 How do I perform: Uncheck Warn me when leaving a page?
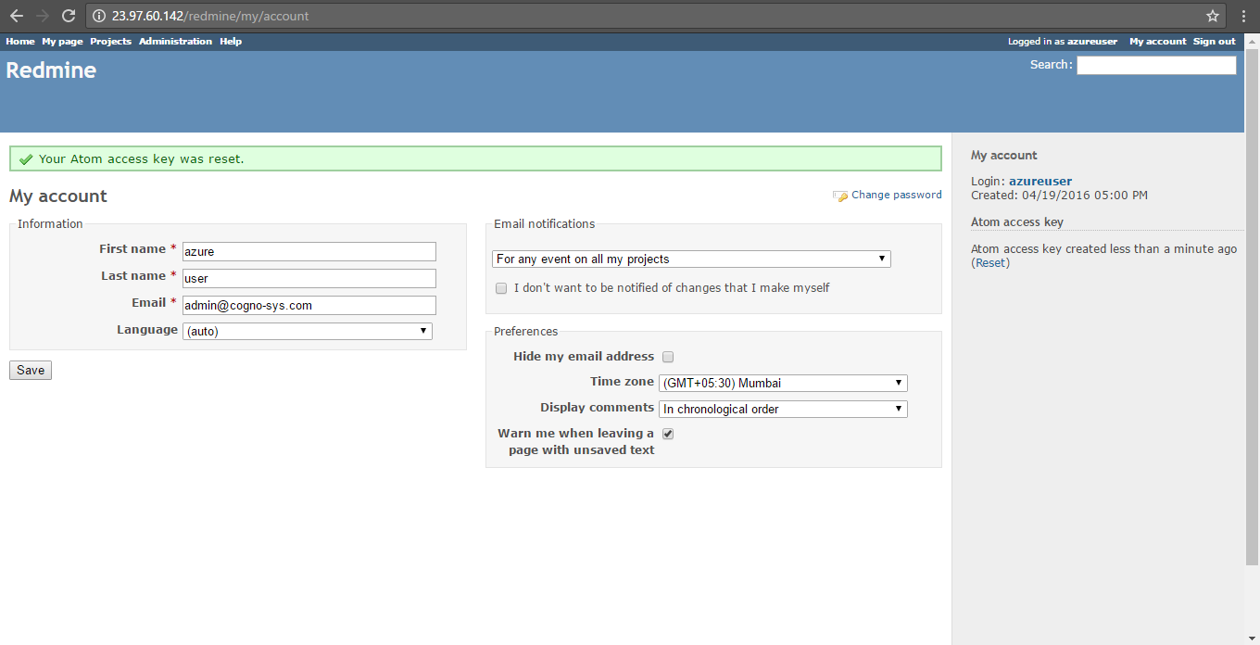(x=668, y=434)
